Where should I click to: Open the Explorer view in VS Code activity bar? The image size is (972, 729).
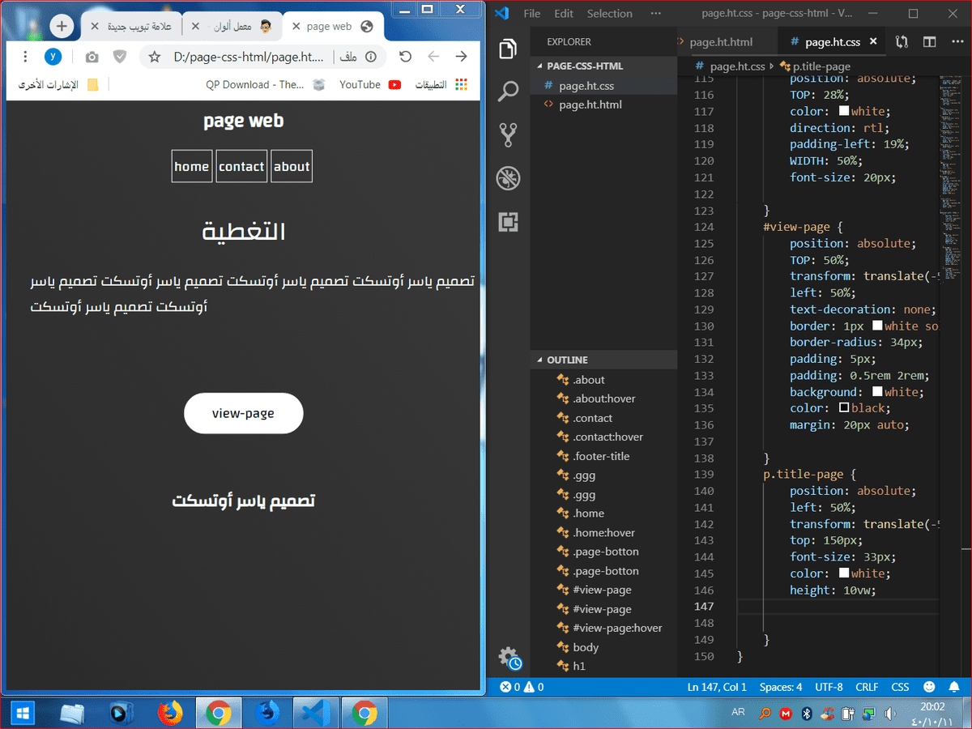[508, 49]
